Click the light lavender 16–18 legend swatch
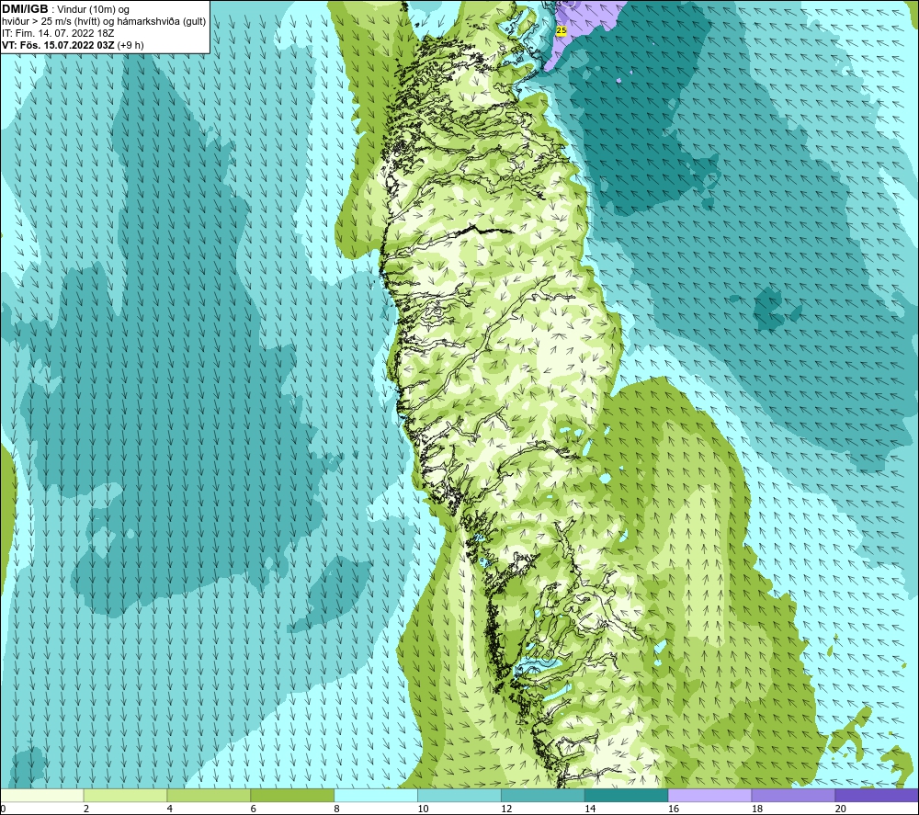 [x=709, y=795]
